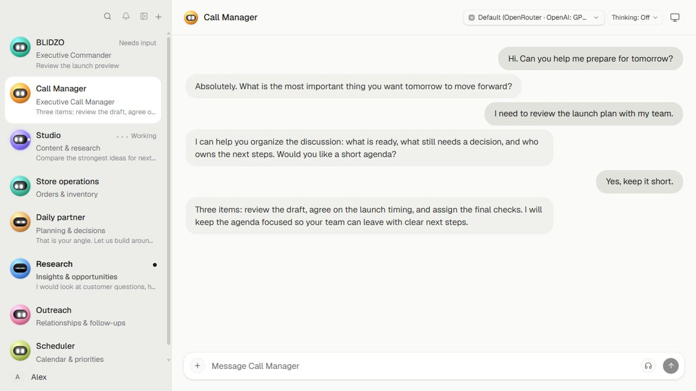Click the Call Manager title in header
Screen dimensions: 696x391
230,17
